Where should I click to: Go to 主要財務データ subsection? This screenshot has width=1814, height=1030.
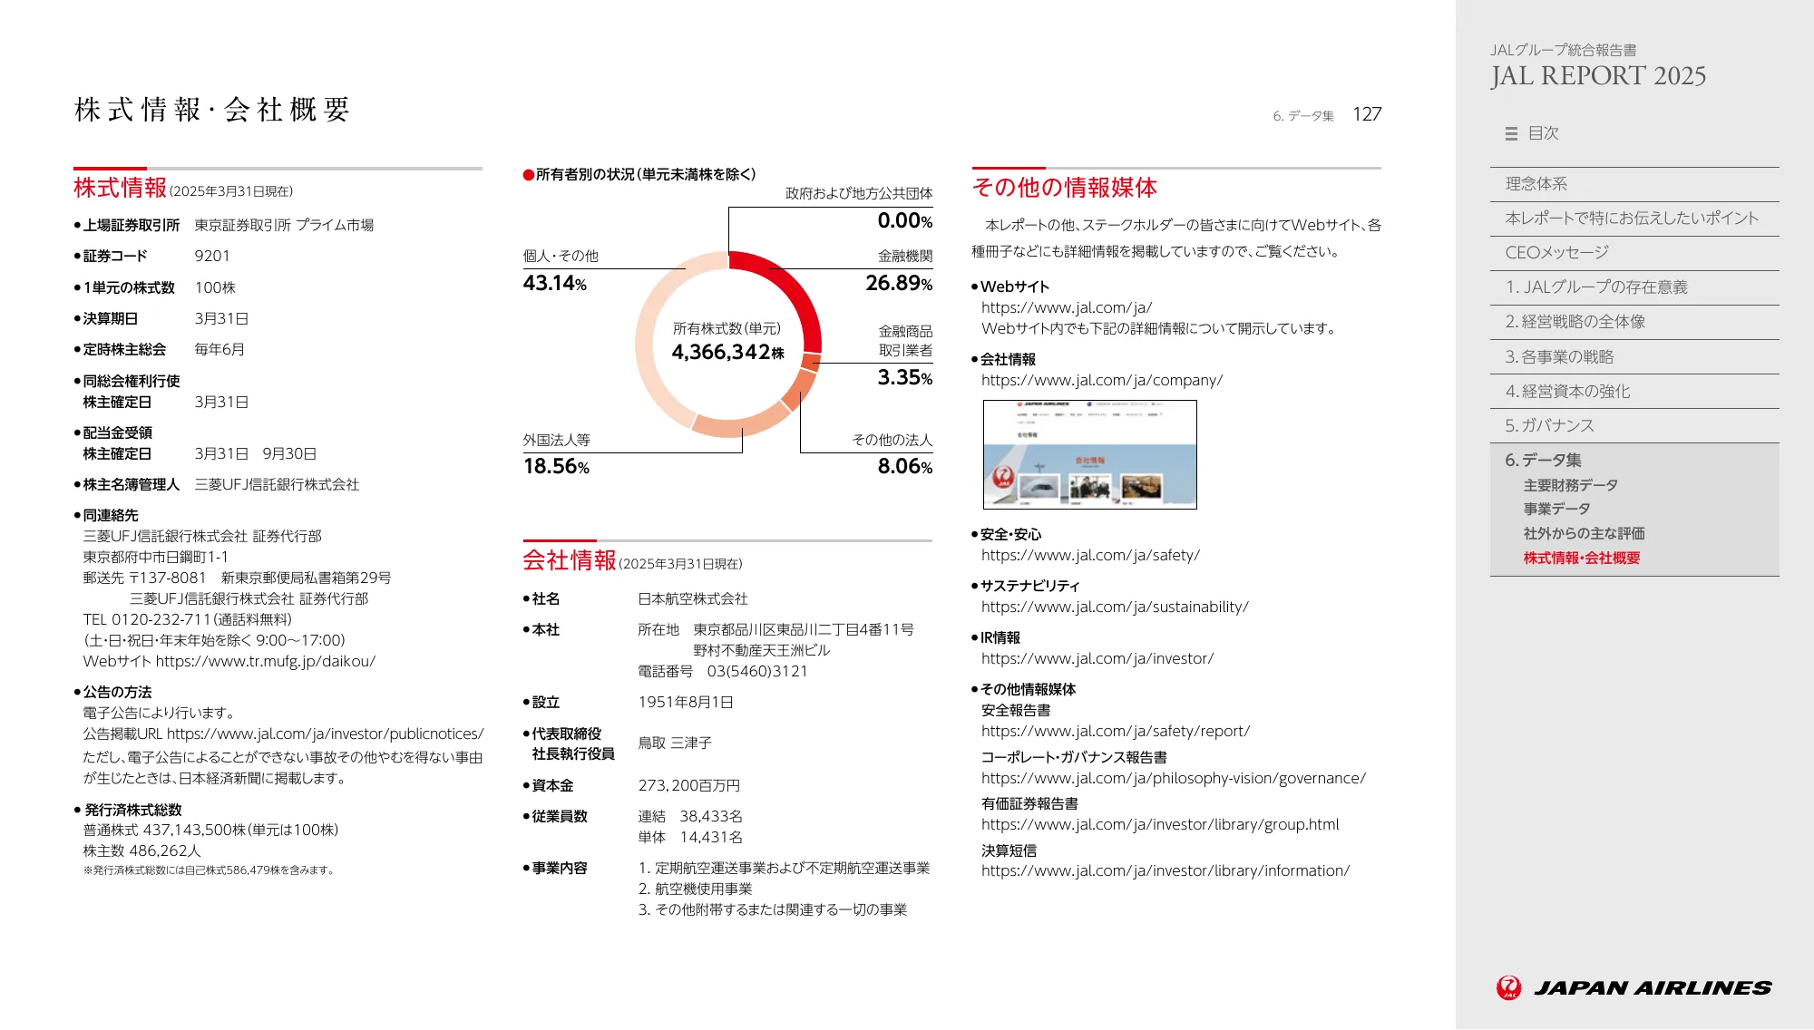[1570, 486]
